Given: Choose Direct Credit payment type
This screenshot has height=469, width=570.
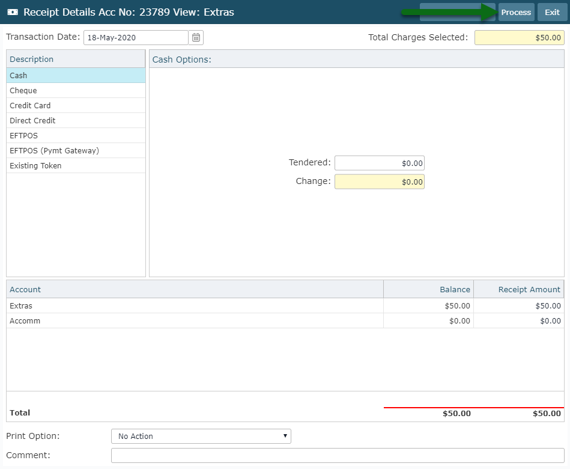Looking at the screenshot, I should point(76,120).
